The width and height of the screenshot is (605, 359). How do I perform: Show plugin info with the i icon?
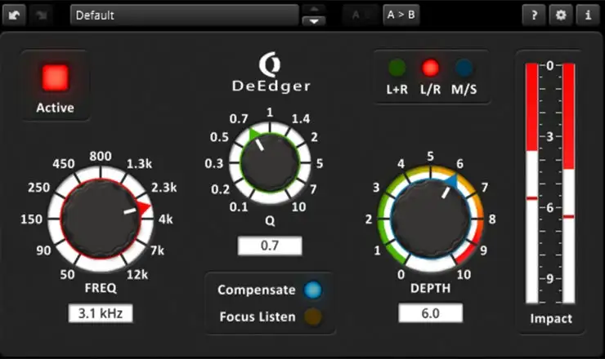click(x=588, y=16)
